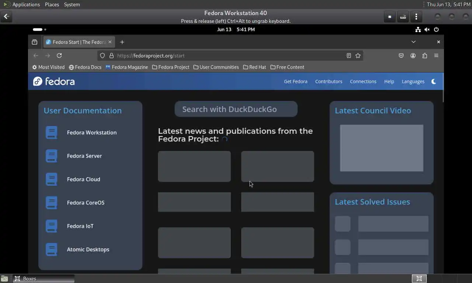Click the browser forward arrow
472x283 pixels.
click(48, 56)
